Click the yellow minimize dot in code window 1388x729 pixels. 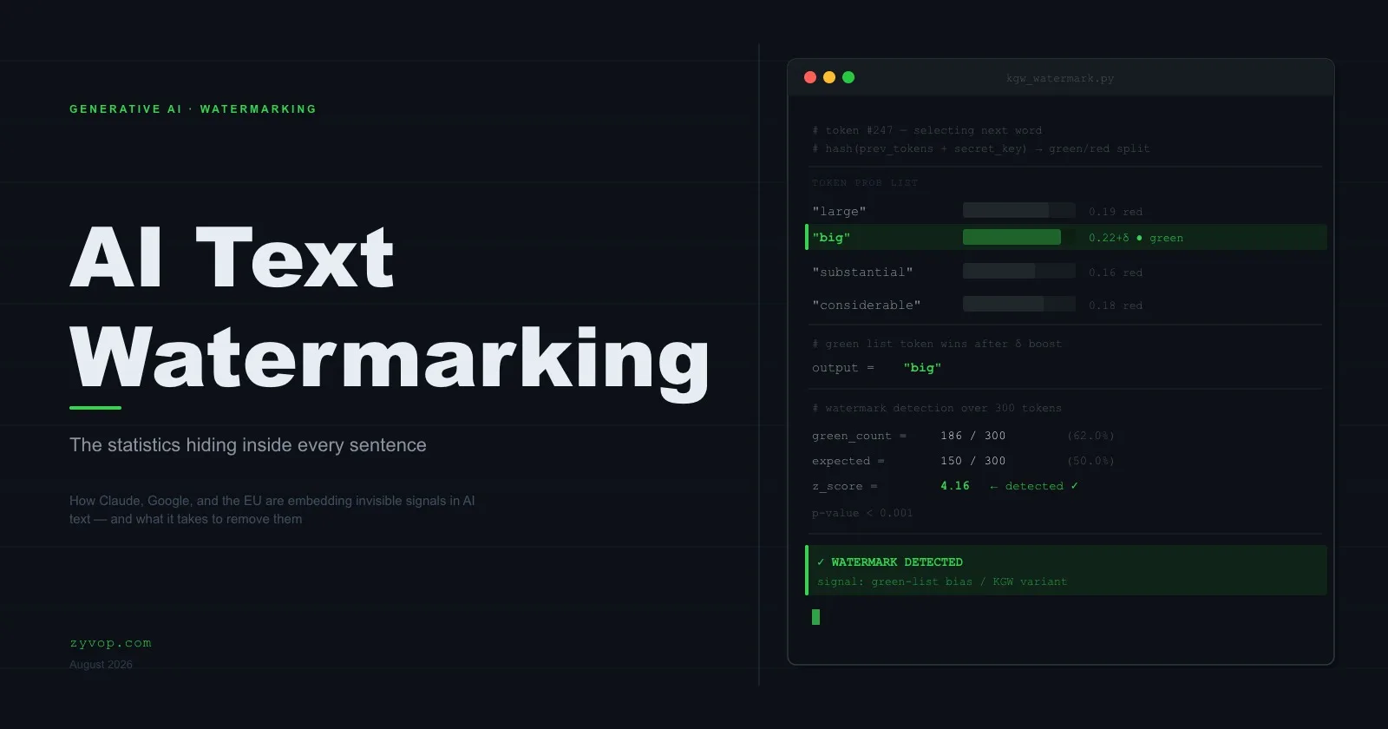coord(829,77)
